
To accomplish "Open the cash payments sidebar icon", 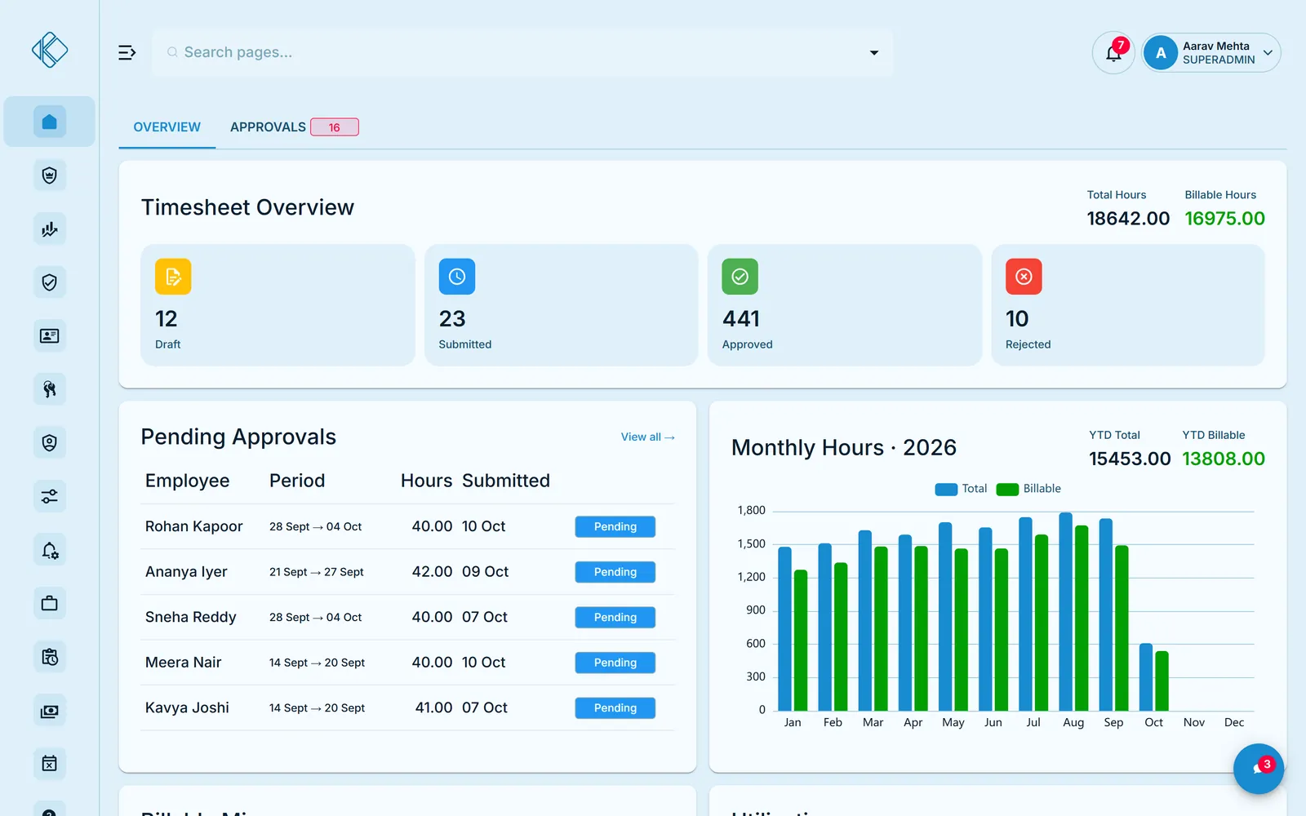I will 49,711.
